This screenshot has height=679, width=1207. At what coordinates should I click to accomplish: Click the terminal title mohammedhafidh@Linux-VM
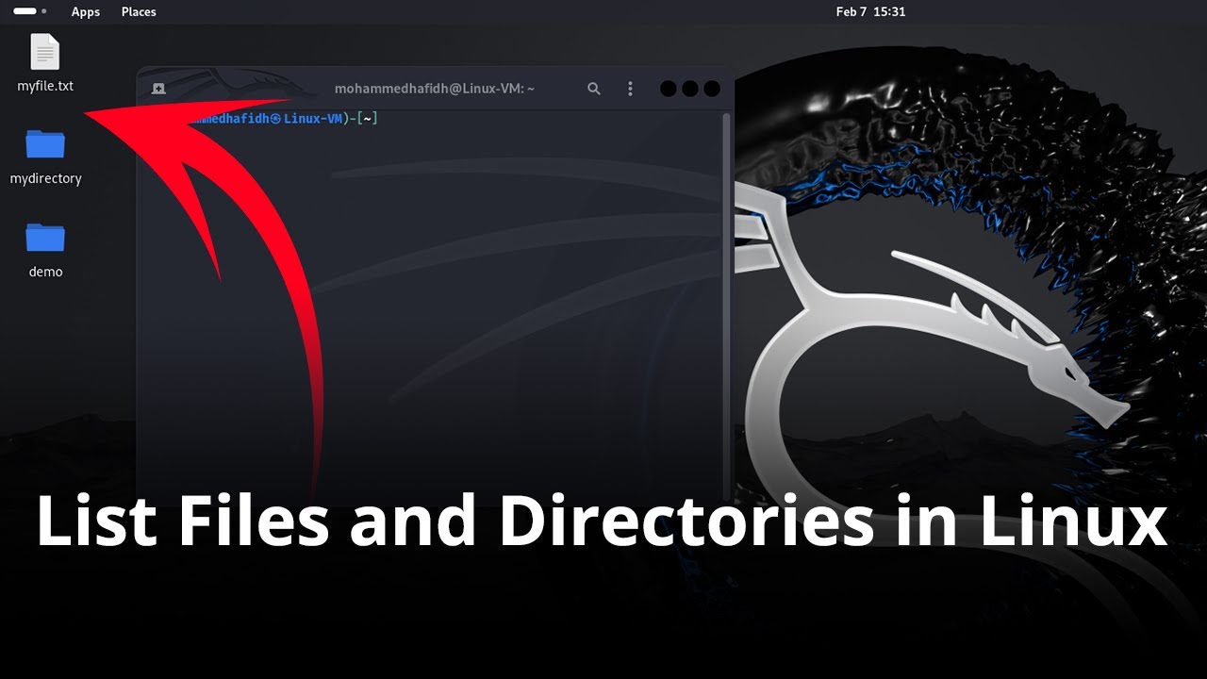click(435, 89)
